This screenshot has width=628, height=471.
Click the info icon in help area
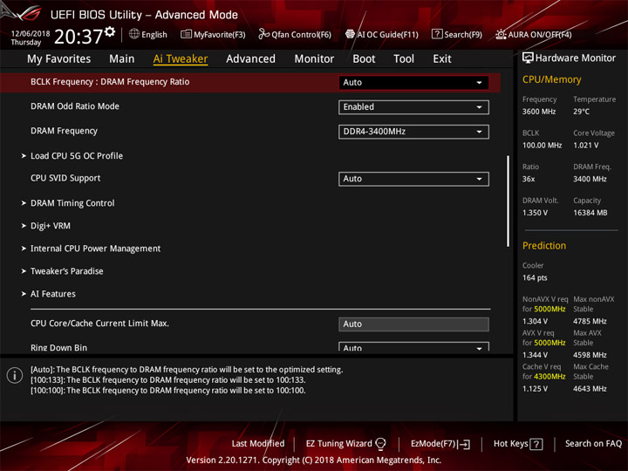15,375
